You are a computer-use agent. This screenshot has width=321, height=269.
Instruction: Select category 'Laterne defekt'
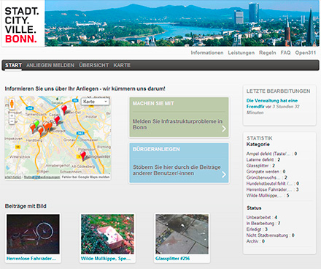point(260,159)
